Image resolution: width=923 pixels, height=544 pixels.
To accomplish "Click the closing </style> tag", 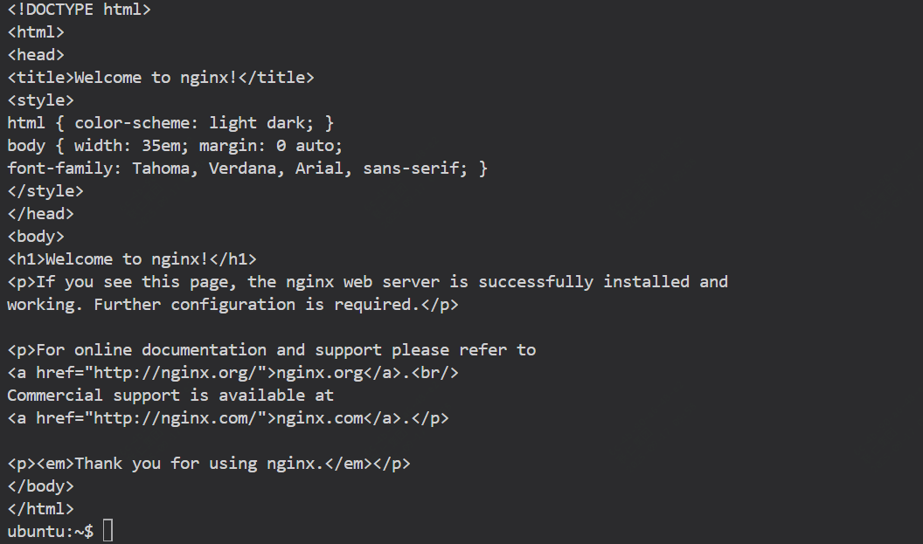I will click(x=45, y=191).
